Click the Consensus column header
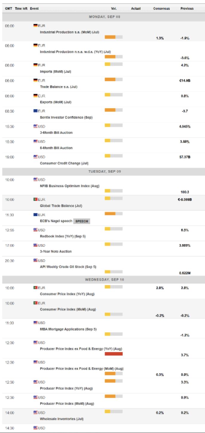The height and width of the screenshot is (433, 205). coord(161,9)
